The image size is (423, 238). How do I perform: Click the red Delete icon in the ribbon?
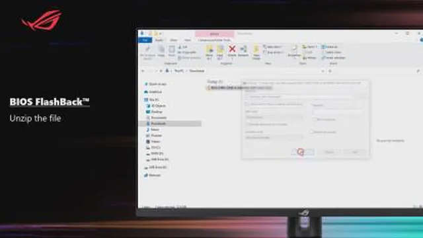tap(232, 49)
